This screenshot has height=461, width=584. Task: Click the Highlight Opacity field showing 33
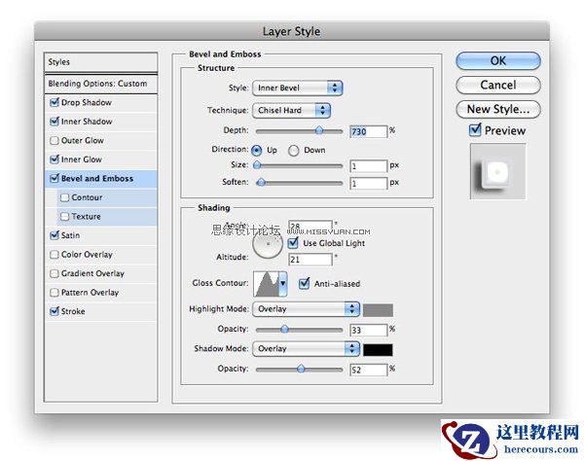(x=369, y=330)
